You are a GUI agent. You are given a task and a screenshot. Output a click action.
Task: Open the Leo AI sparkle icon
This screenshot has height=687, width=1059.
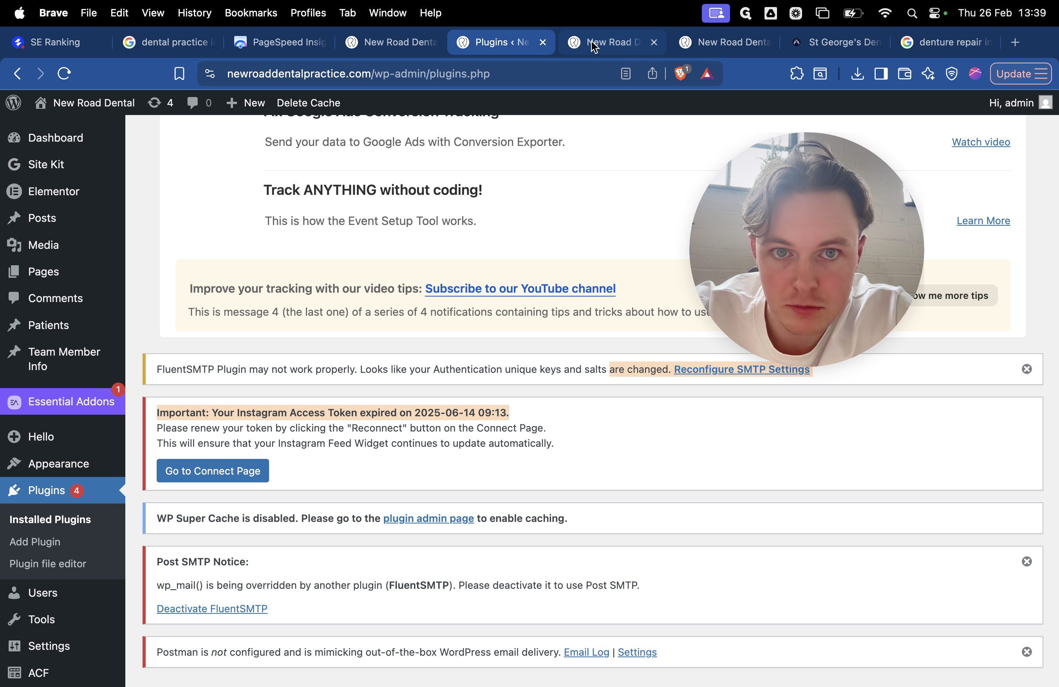(928, 73)
